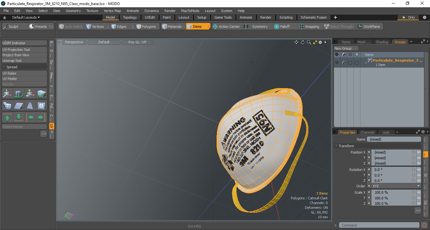The height and width of the screenshot is (230, 430).
Task: Click the Scale Y 100.0 % field
Action: coord(394,198)
